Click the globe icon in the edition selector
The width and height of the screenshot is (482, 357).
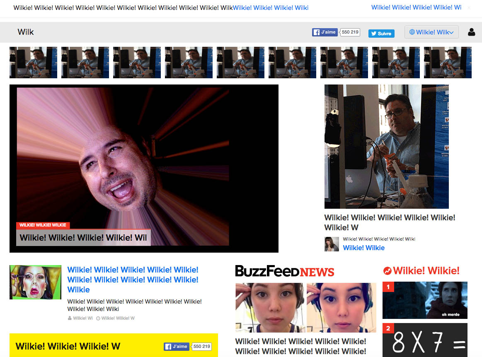tap(412, 32)
